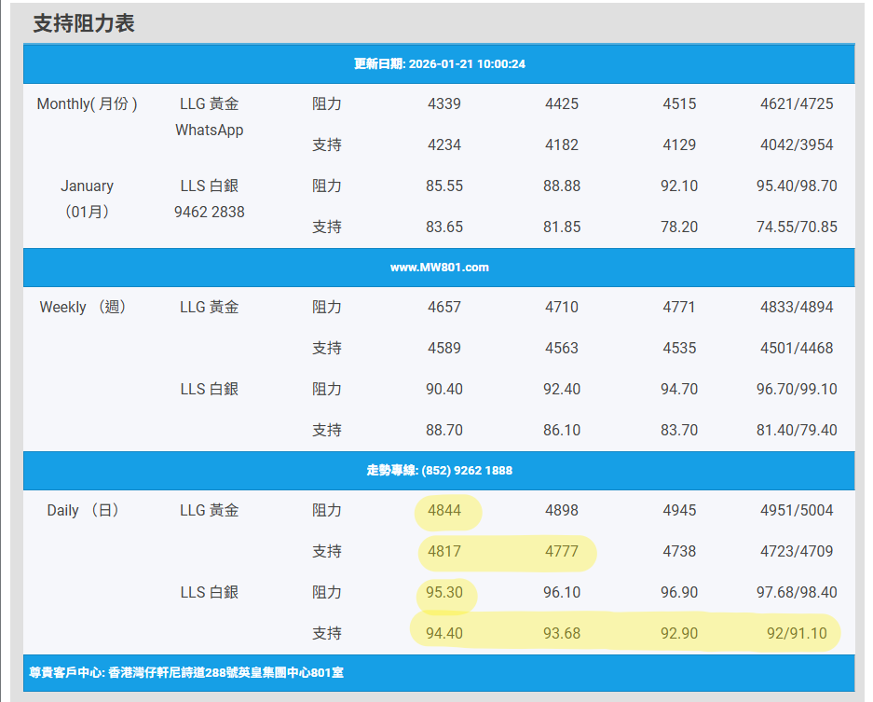Click the 支持阻力表 page title

[84, 23]
